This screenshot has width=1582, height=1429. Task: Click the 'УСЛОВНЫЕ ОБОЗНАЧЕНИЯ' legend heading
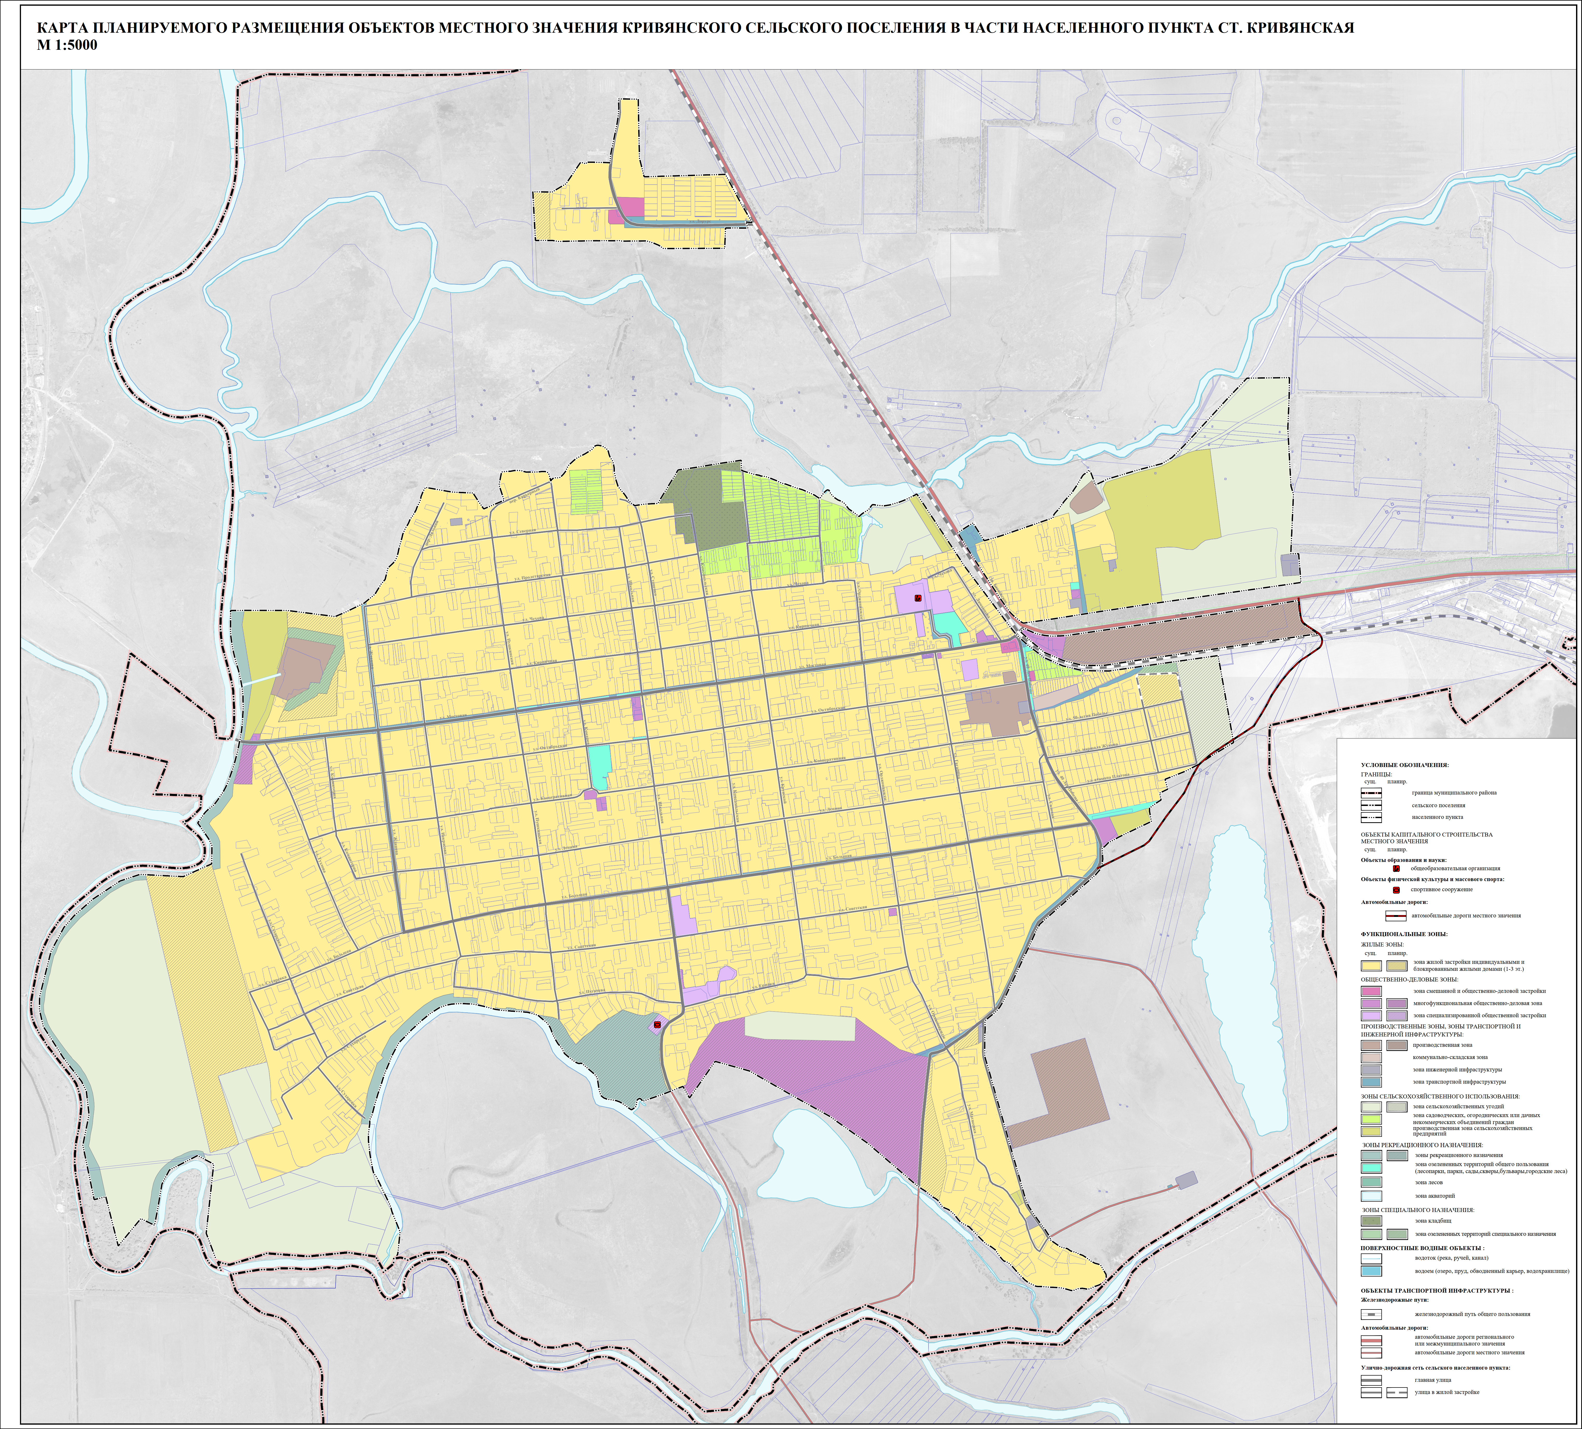tap(1405, 765)
